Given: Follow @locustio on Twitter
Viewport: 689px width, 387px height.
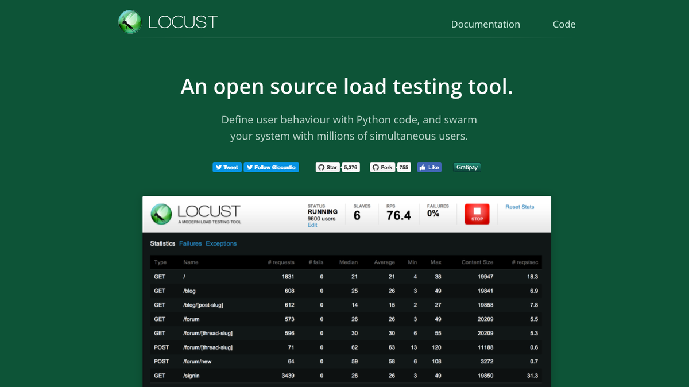Looking at the screenshot, I should pyautogui.click(x=271, y=167).
